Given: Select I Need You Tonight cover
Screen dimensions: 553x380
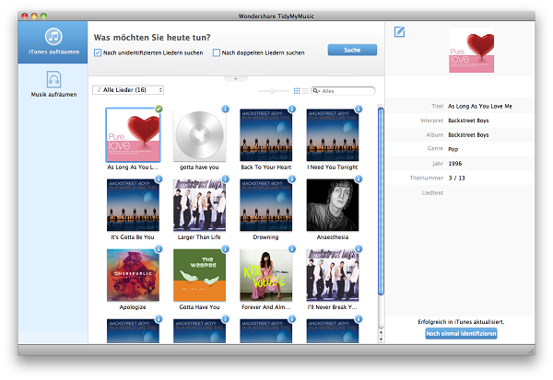Looking at the screenshot, I should pos(333,135).
